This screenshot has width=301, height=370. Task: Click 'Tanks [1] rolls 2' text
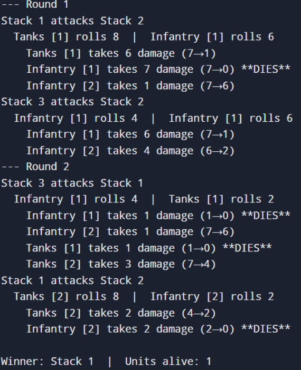pyautogui.click(x=221, y=199)
